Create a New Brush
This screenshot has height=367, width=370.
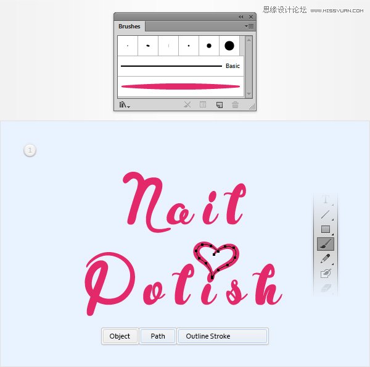[x=220, y=105]
